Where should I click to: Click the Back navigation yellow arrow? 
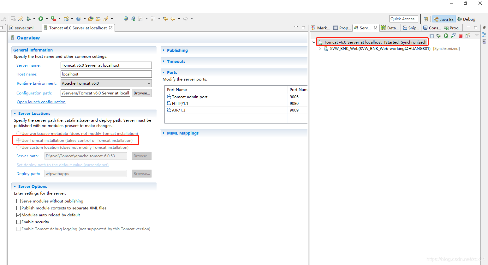pyautogui.click(x=173, y=19)
